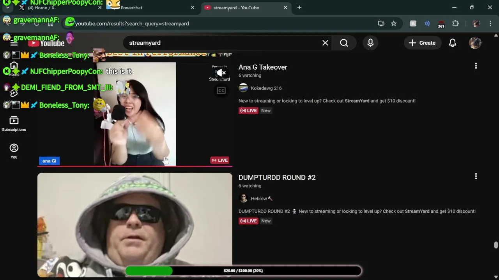Toggle captions on Ana G preview
The image size is (499, 280).
coord(221,91)
